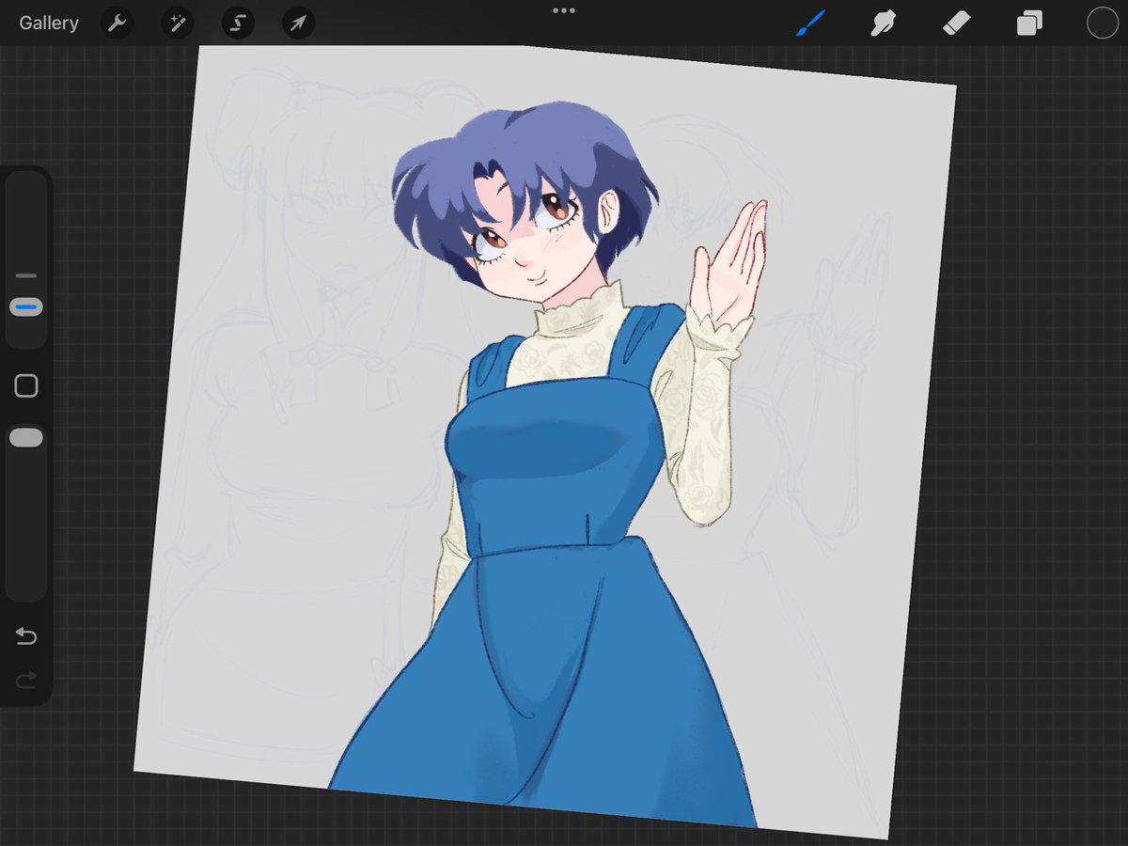Open the Actions wrench menu
This screenshot has width=1128, height=846.
(x=117, y=23)
